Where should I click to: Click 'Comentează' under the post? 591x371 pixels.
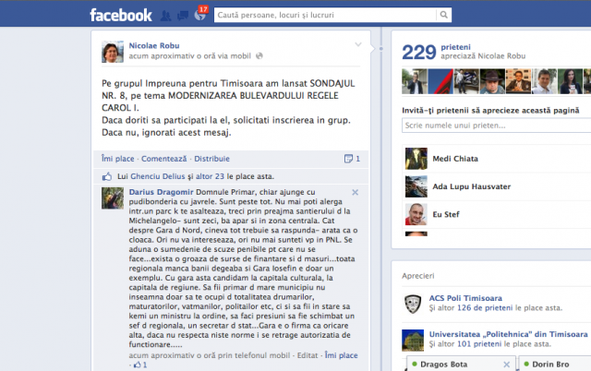(164, 159)
